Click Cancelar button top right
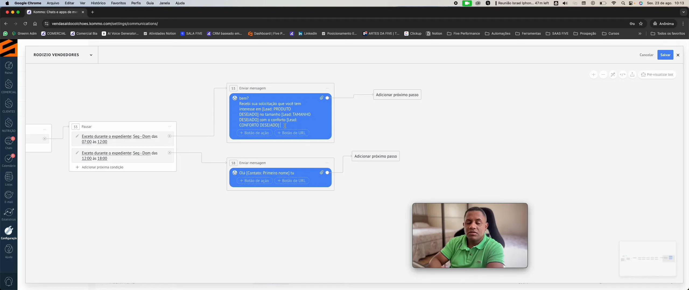This screenshot has width=689, height=290. click(647, 55)
